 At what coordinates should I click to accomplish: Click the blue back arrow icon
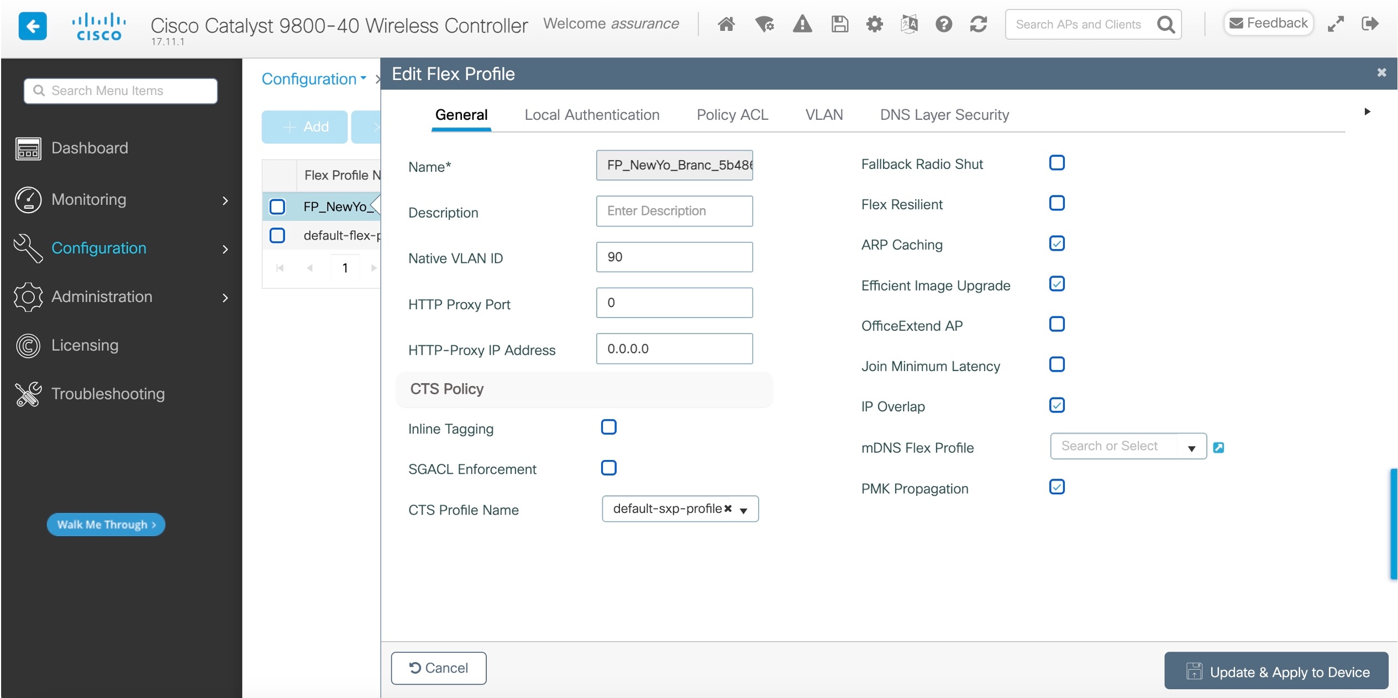tap(33, 26)
